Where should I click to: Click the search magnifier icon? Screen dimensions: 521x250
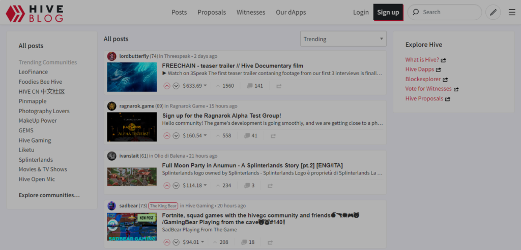pos(416,12)
